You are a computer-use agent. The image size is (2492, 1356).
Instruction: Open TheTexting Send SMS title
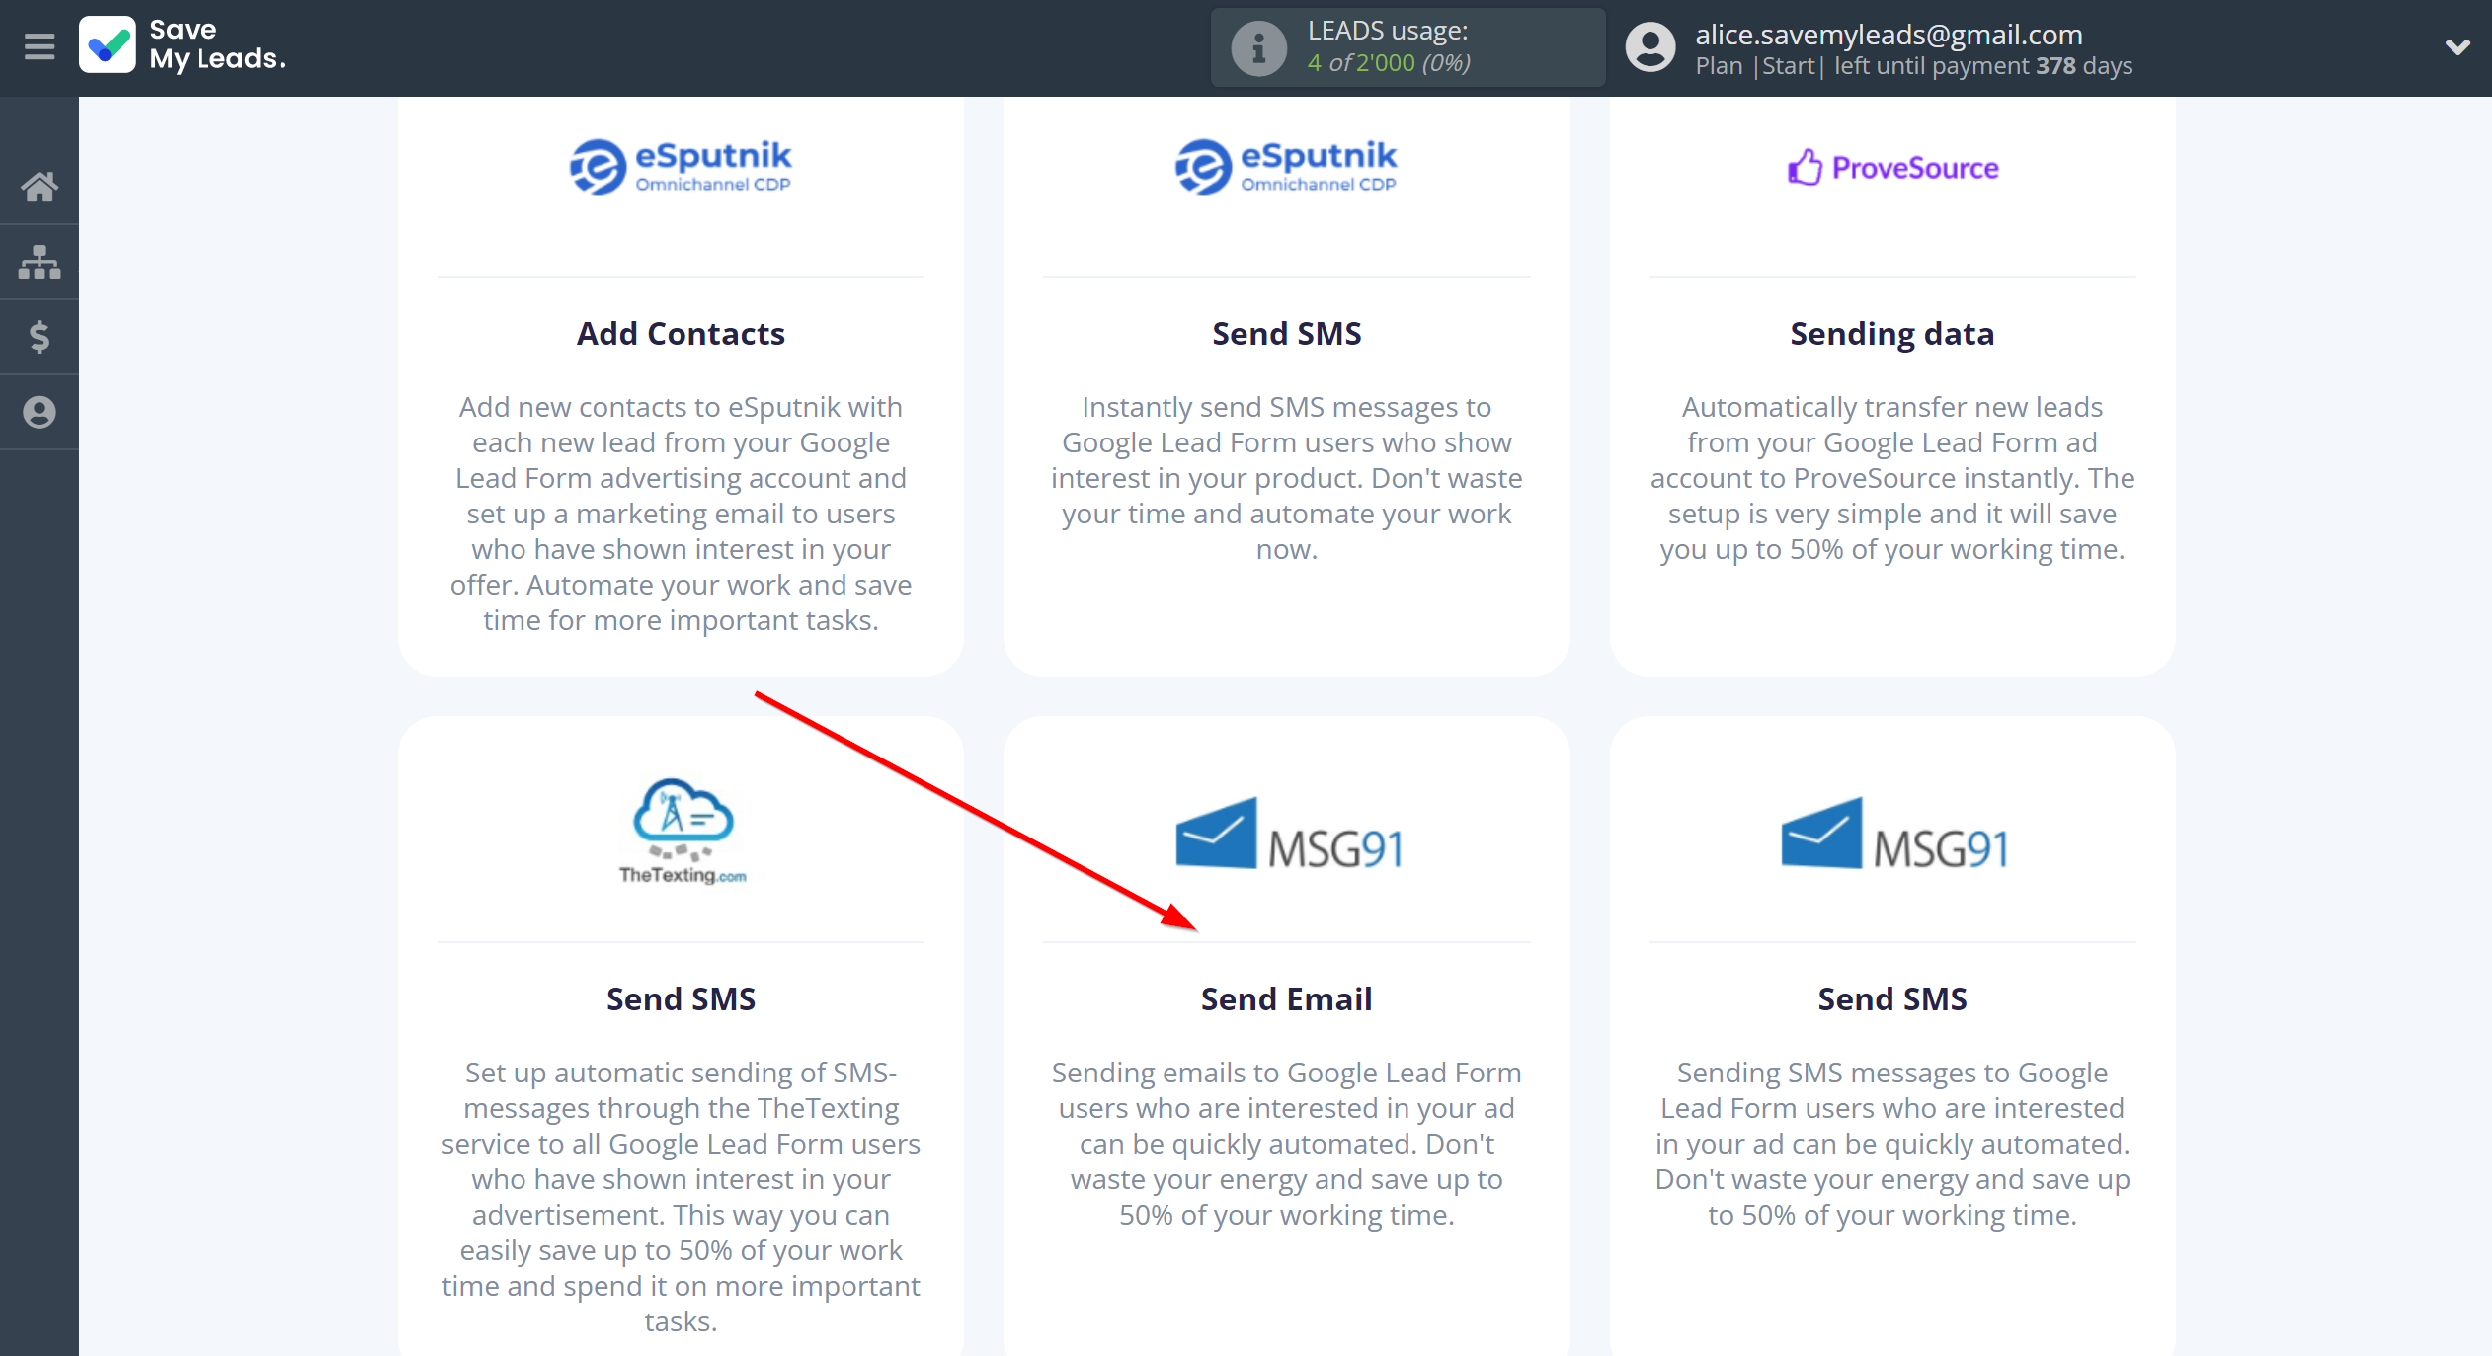(681, 999)
